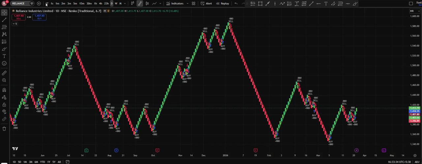The height and width of the screenshot is (164, 422).
Task: Click the 16:33:34 UTC+5:30 timezone clock
Action: (x=399, y=162)
